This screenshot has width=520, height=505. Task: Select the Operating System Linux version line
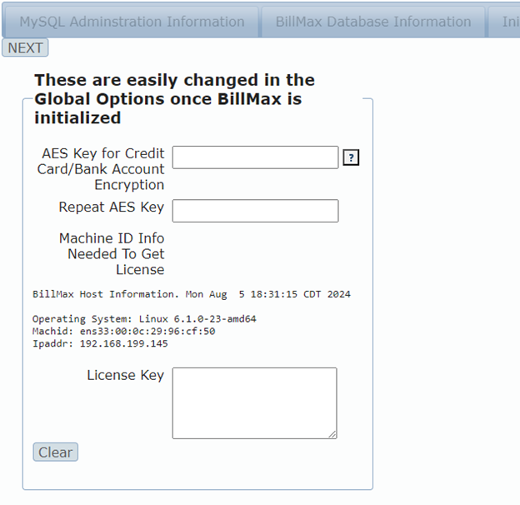coord(144,319)
